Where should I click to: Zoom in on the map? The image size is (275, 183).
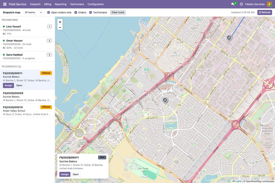(x=60, y=22)
